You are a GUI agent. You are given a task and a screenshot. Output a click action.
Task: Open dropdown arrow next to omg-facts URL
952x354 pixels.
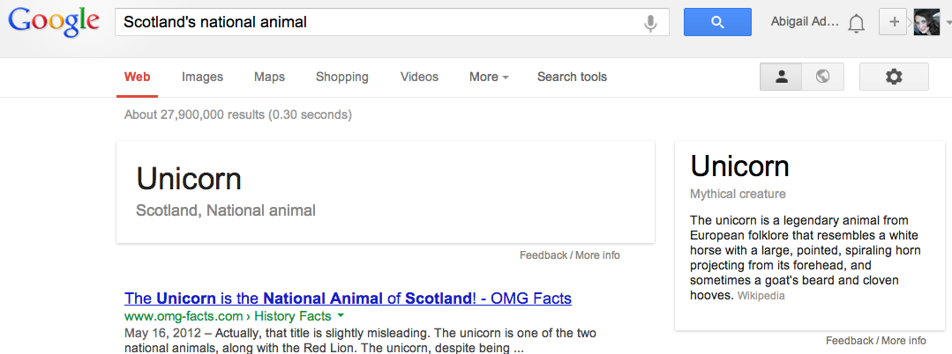[x=341, y=315]
